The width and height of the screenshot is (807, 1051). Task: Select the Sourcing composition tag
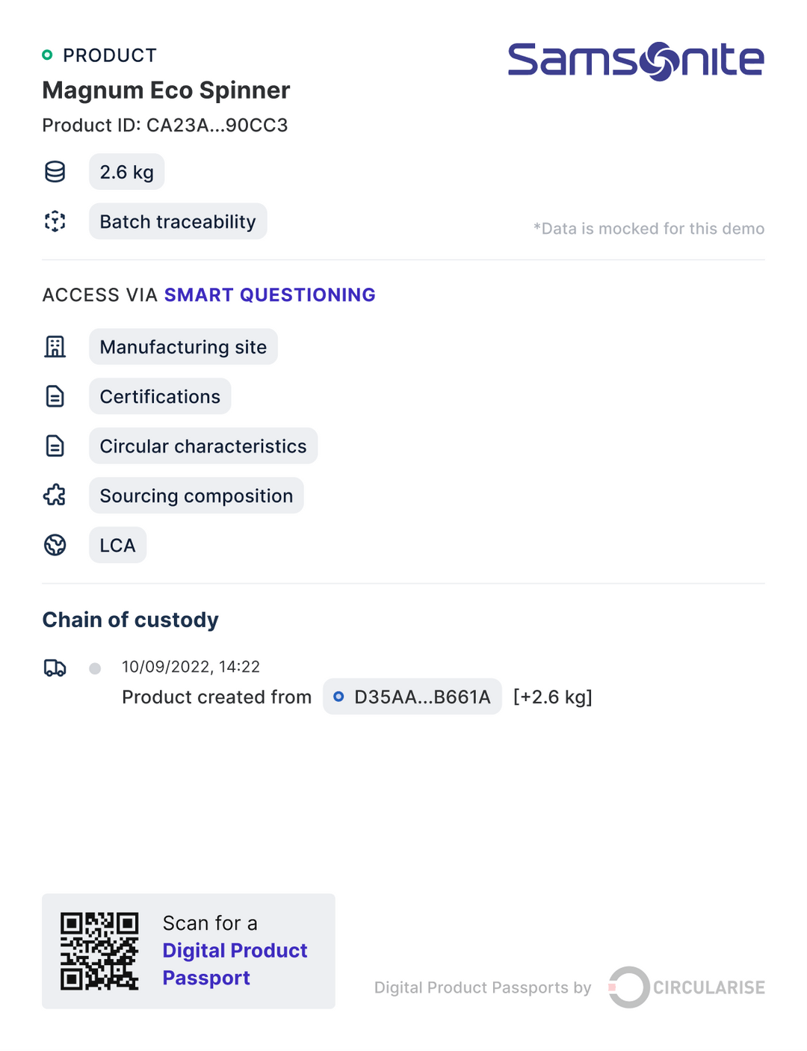pos(196,496)
